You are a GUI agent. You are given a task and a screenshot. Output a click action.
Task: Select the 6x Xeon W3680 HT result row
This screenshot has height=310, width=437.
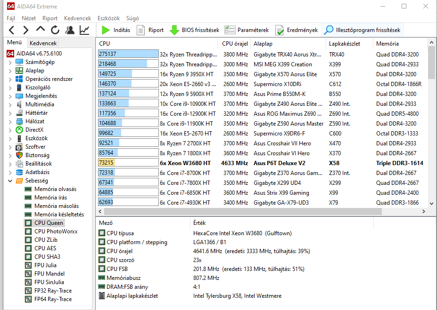point(262,163)
